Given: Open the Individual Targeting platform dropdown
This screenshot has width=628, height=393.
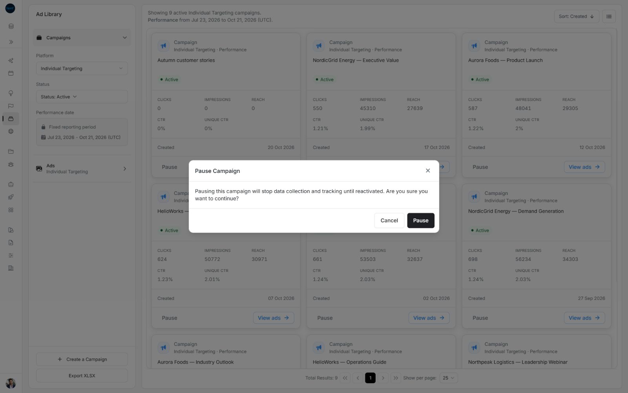Looking at the screenshot, I should pos(82,68).
